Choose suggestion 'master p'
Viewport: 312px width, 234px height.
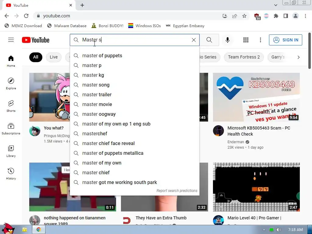click(135, 66)
